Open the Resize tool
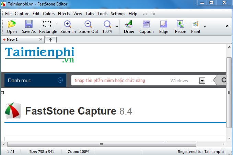 180,27
